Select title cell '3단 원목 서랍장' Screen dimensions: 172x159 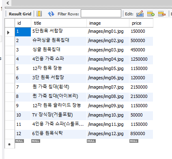(x=59, y=78)
